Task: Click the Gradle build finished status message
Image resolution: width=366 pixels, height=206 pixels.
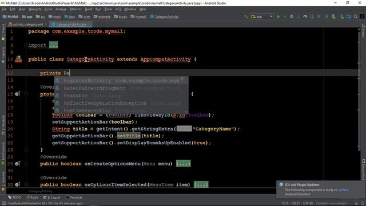Action: pos(46,204)
